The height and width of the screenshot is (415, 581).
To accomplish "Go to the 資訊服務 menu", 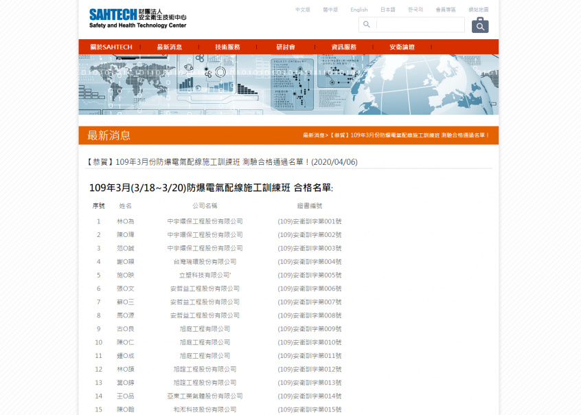I will tap(343, 47).
